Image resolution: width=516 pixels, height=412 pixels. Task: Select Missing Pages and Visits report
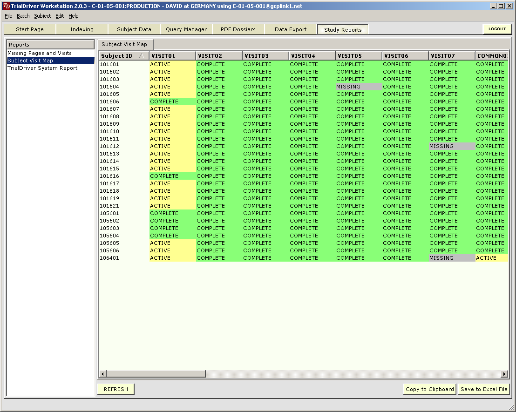click(x=40, y=53)
